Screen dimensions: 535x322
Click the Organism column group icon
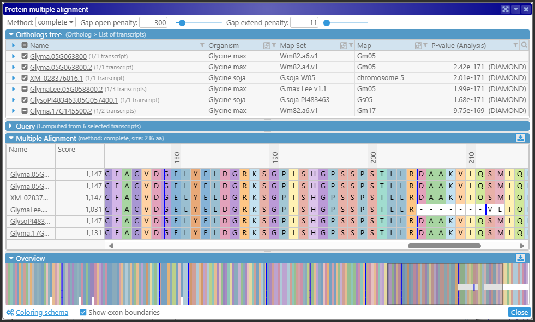click(x=267, y=45)
